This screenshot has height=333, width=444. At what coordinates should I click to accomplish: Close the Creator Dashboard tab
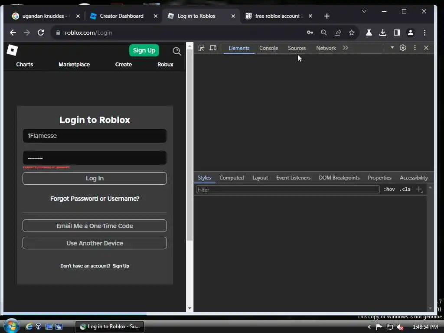(x=156, y=16)
